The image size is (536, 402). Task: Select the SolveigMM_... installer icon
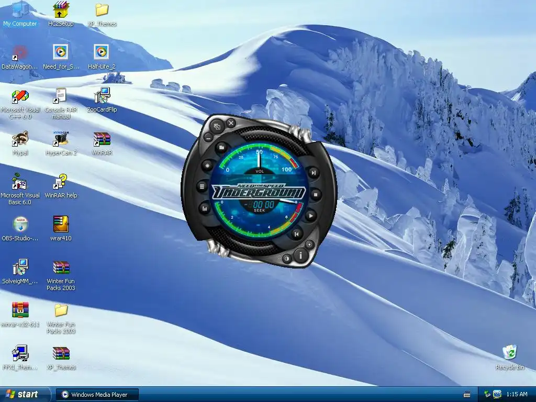(x=20, y=272)
